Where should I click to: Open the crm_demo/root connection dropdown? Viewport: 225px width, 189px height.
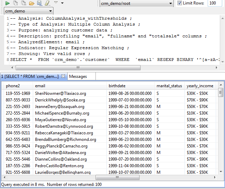point(136,3)
